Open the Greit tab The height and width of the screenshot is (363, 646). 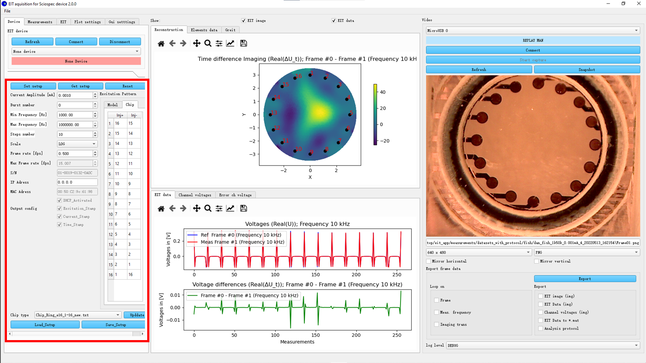tap(230, 30)
